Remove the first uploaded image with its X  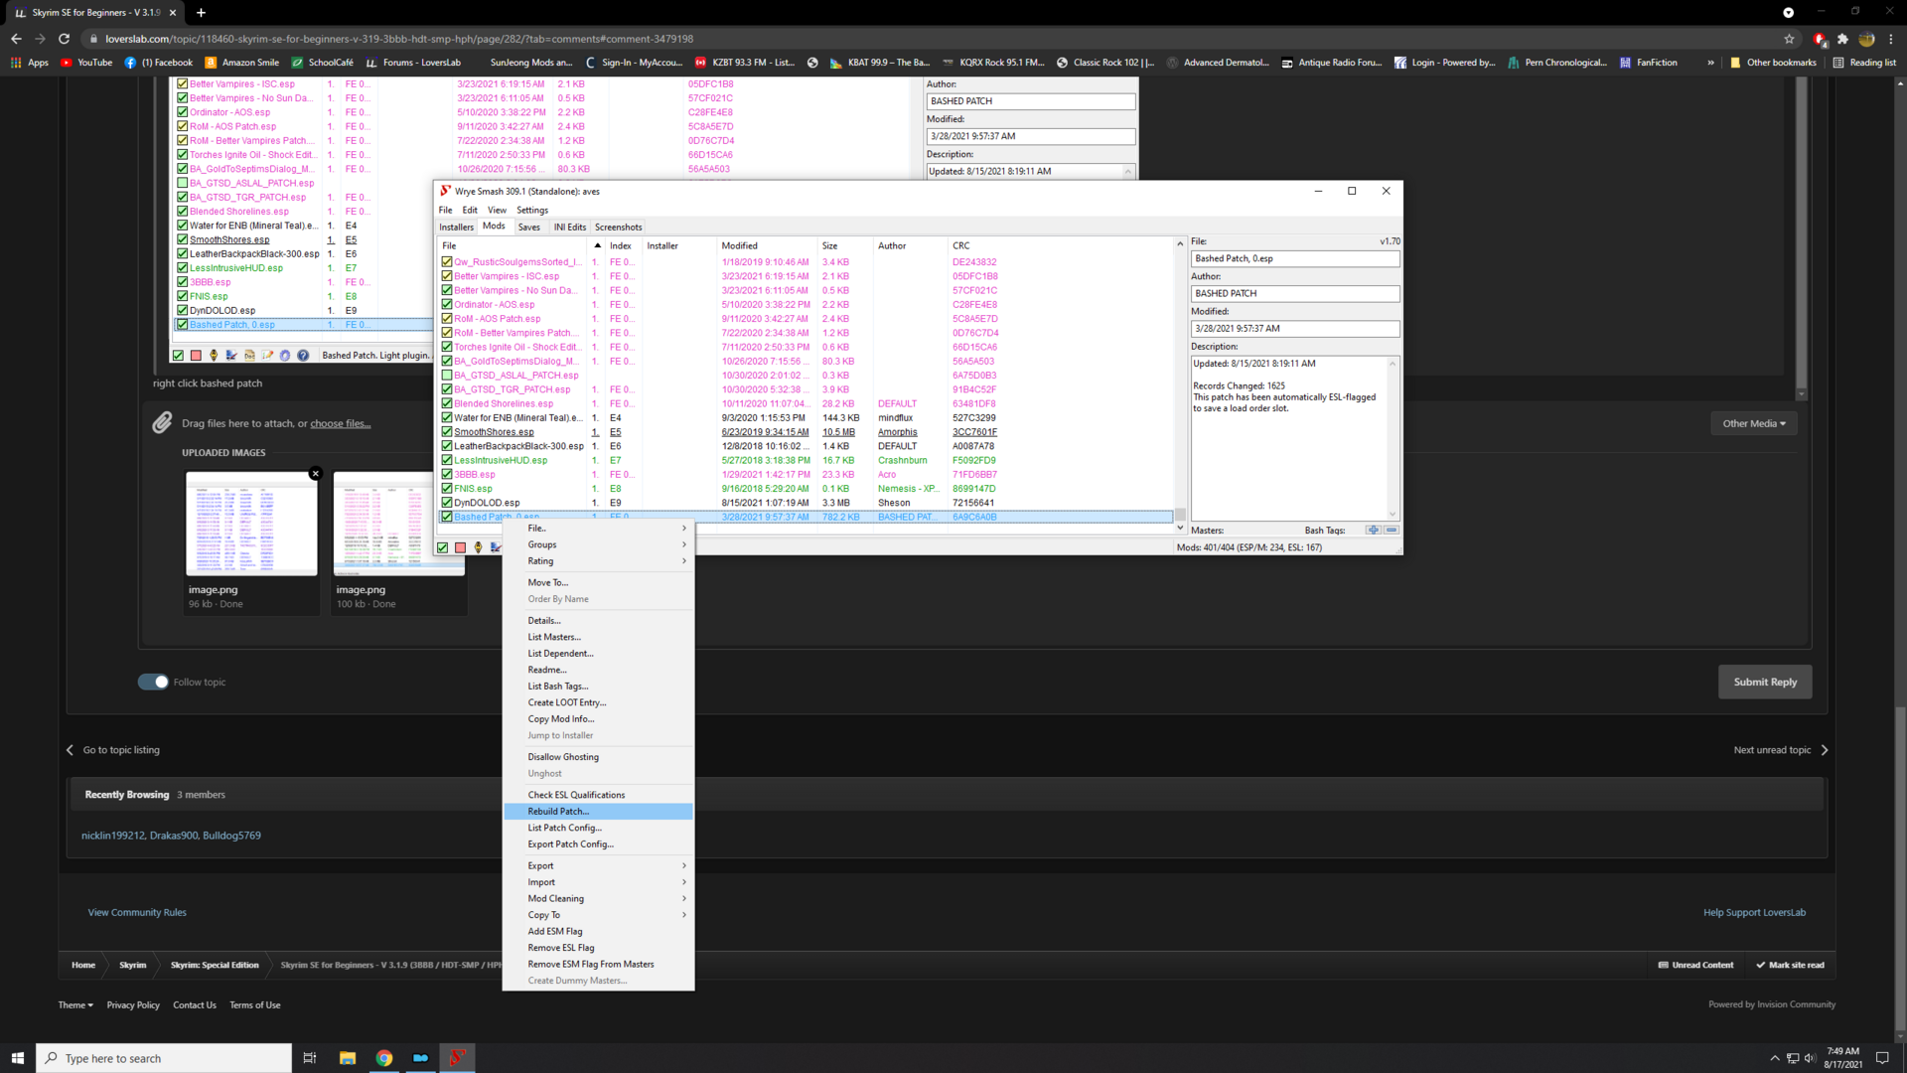316,474
